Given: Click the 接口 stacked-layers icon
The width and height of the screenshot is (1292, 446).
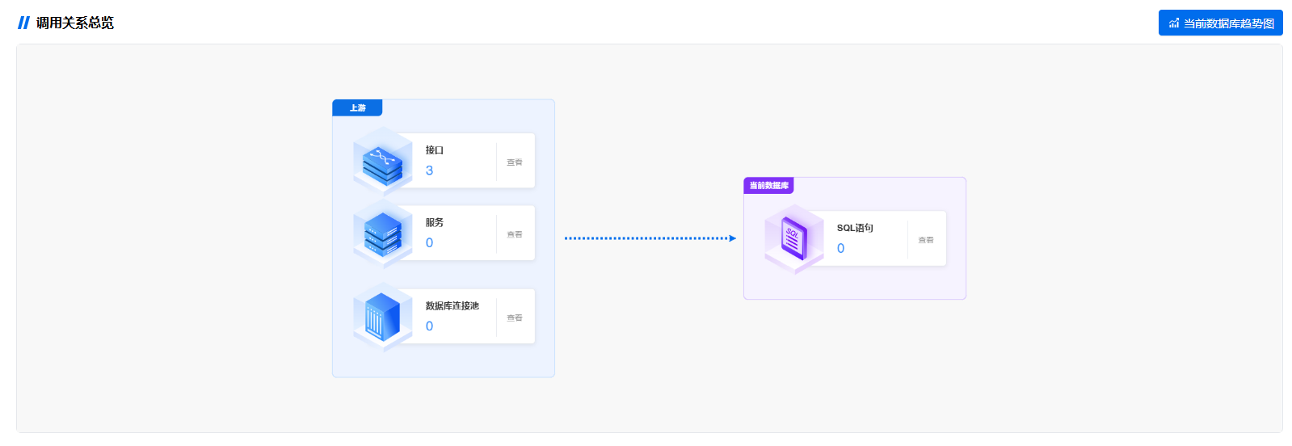Looking at the screenshot, I should (x=382, y=161).
